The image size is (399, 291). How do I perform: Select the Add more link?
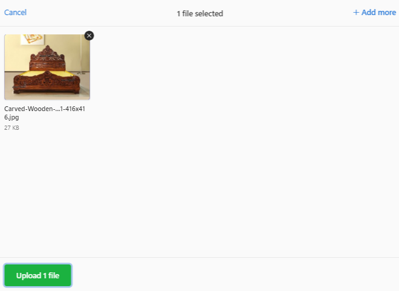point(375,13)
